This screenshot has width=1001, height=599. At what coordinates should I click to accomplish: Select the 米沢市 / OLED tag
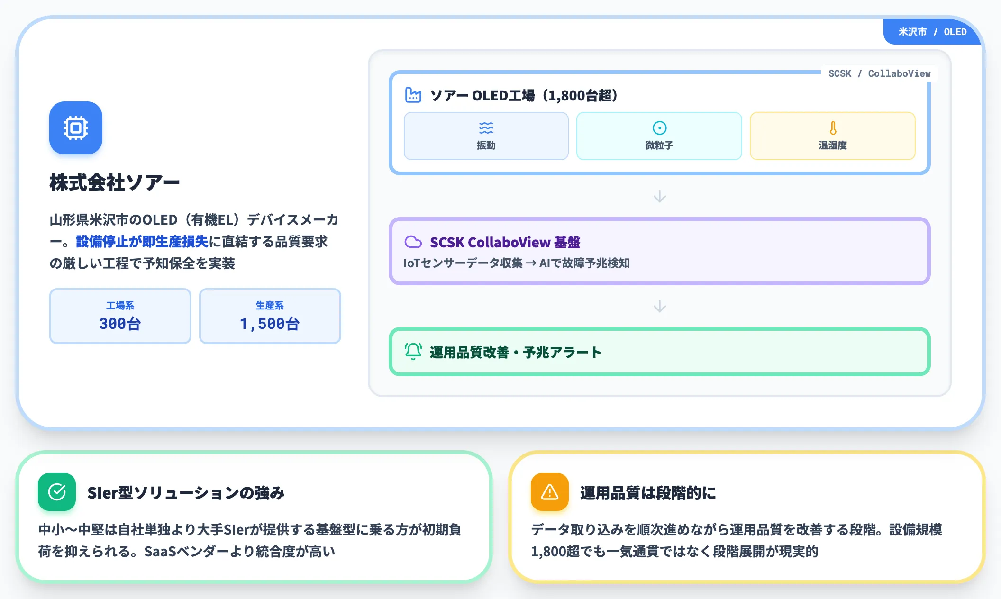coord(932,32)
